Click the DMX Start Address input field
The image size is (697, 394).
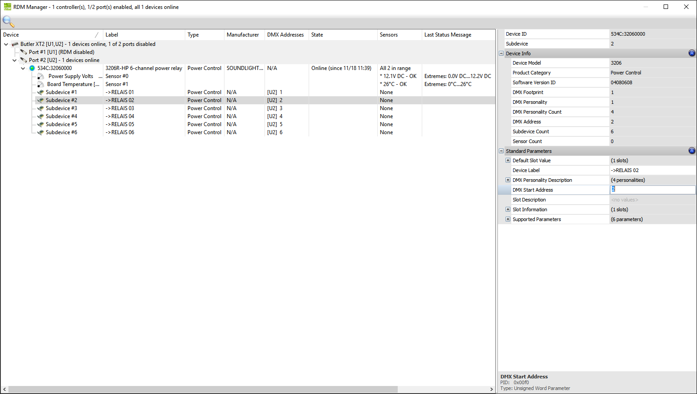pyautogui.click(x=652, y=190)
